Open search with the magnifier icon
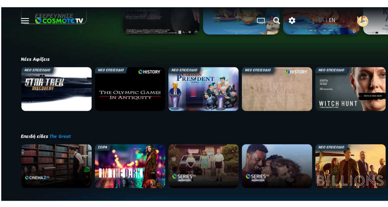This screenshot has width=388, height=207. click(x=276, y=20)
